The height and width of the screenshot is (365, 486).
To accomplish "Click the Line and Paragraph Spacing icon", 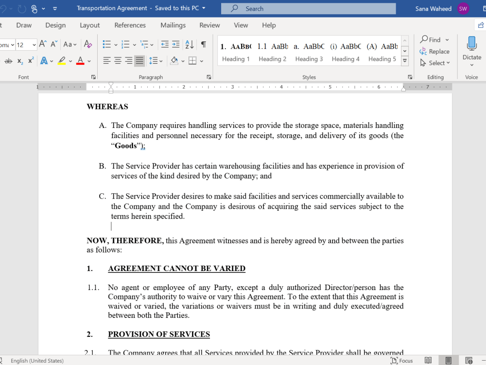I will [153, 60].
